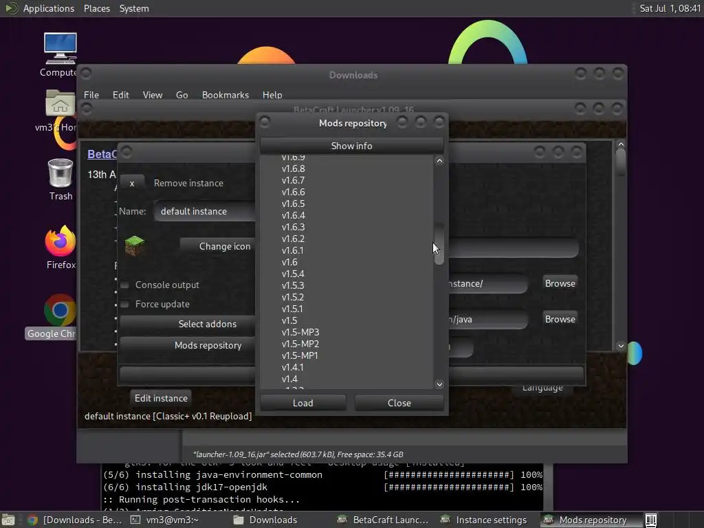704x528 pixels.
Task: Select v1.6.5 in the mod list
Action: coord(293,203)
